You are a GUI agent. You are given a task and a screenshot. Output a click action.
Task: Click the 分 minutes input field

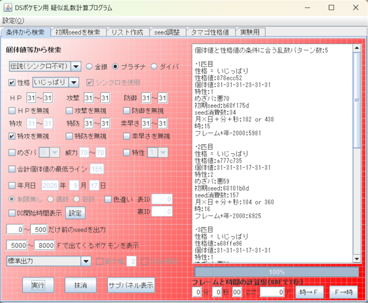tap(197, 292)
